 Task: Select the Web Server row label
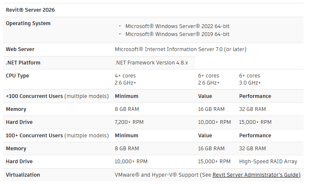click(x=20, y=49)
